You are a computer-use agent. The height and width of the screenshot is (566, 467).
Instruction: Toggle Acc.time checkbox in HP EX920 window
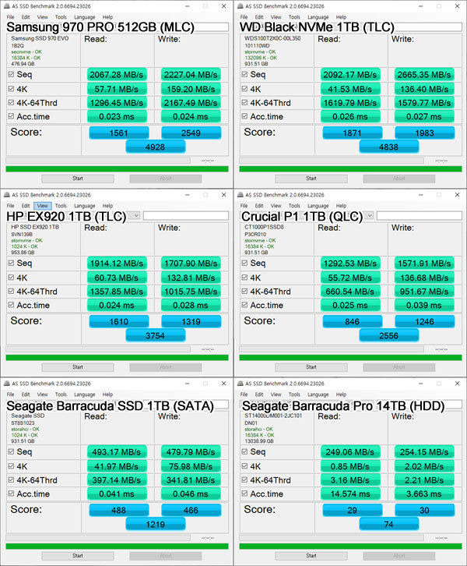pos(11,305)
